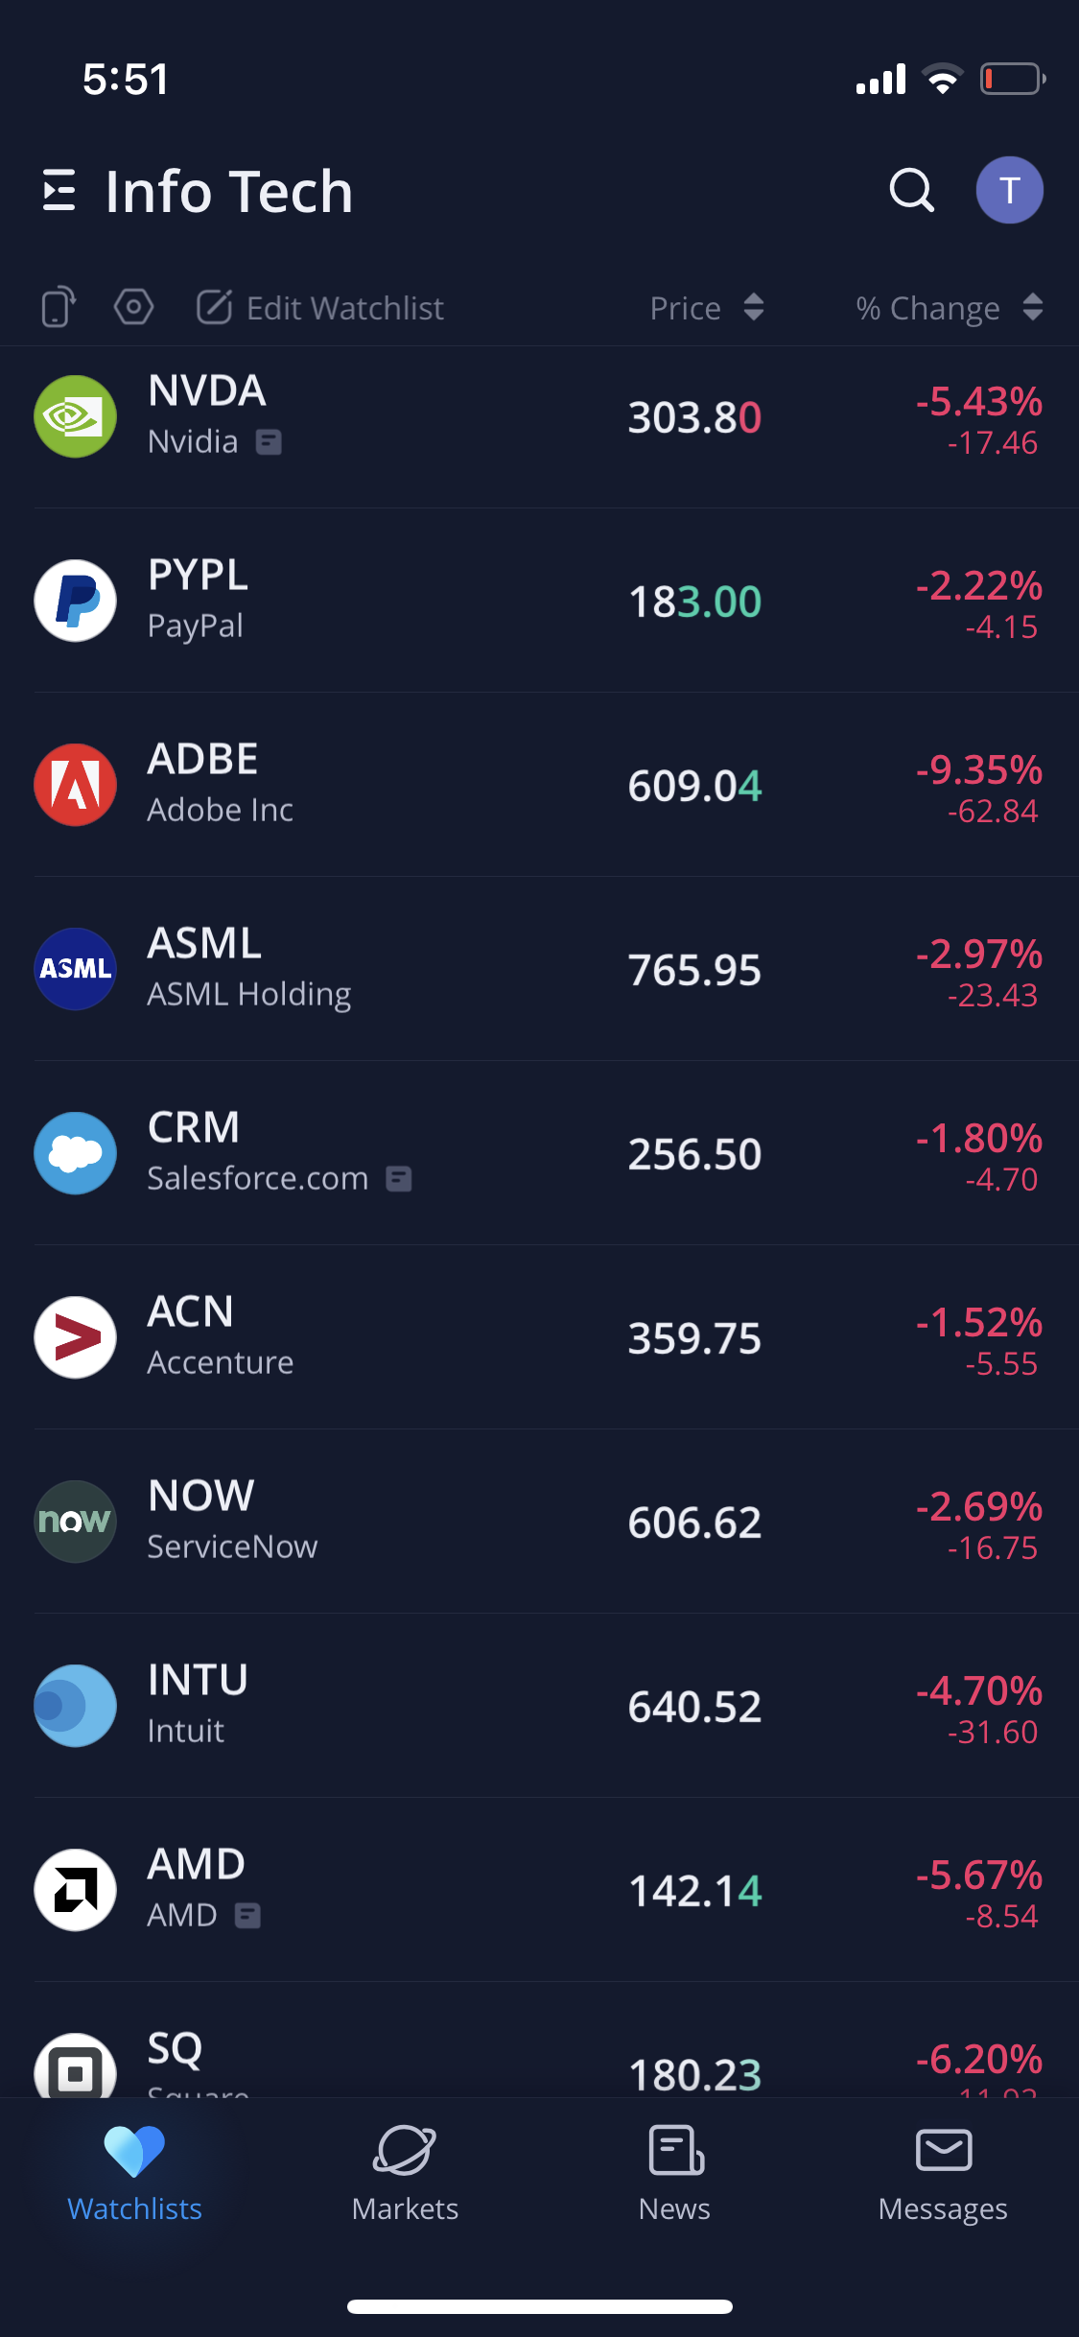Tap the device rotate icon in toolbar

click(59, 308)
